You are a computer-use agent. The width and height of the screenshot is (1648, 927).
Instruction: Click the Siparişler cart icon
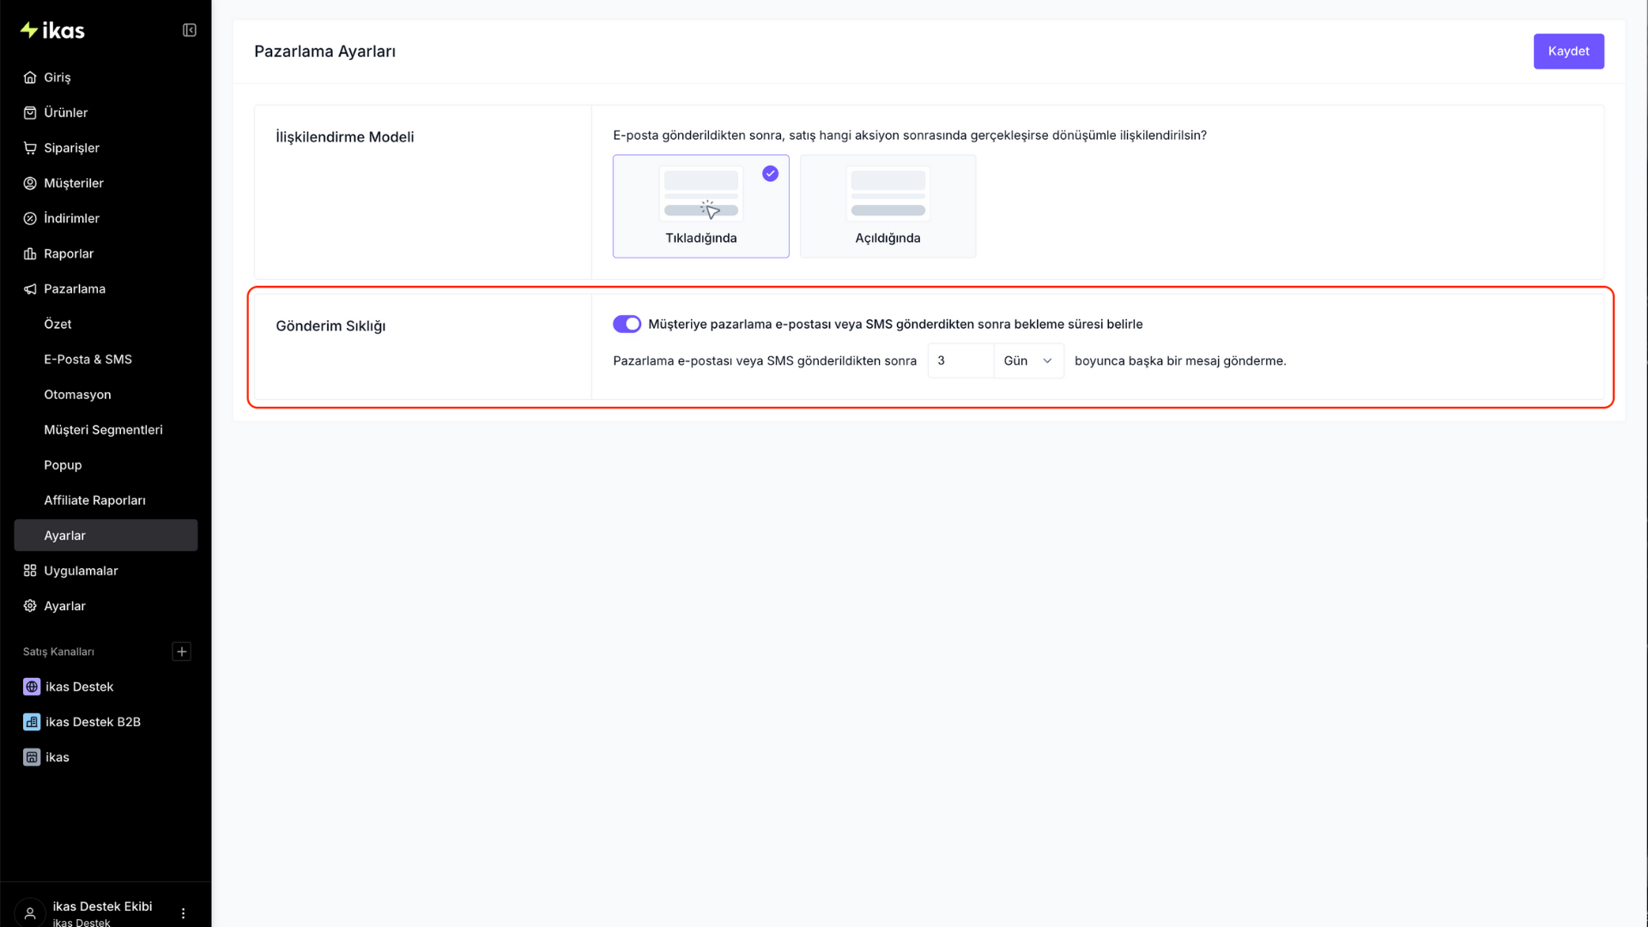click(x=30, y=148)
